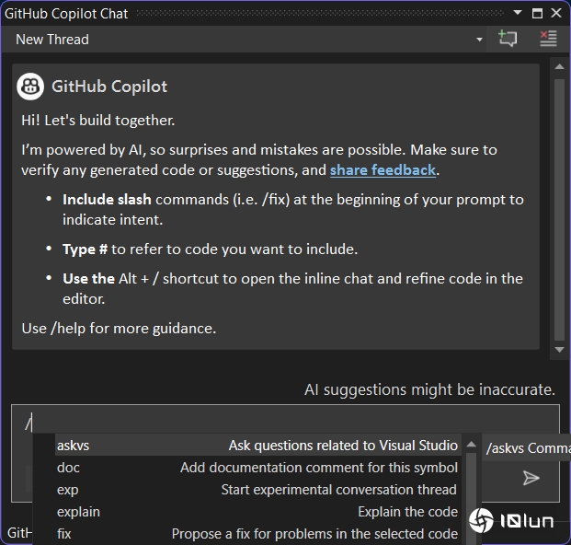Start a new chat thread icon

(x=508, y=39)
